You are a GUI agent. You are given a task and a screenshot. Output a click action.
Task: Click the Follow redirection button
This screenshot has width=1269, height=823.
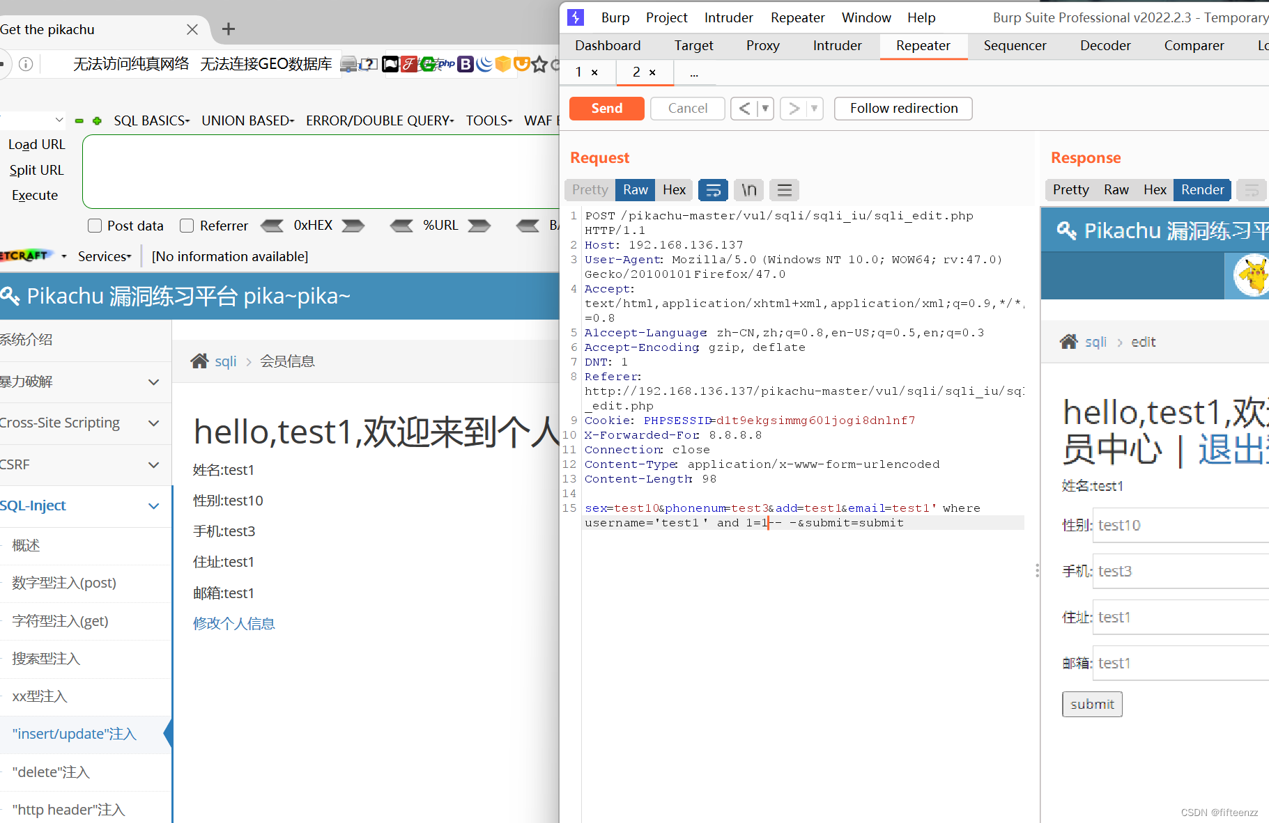point(903,109)
